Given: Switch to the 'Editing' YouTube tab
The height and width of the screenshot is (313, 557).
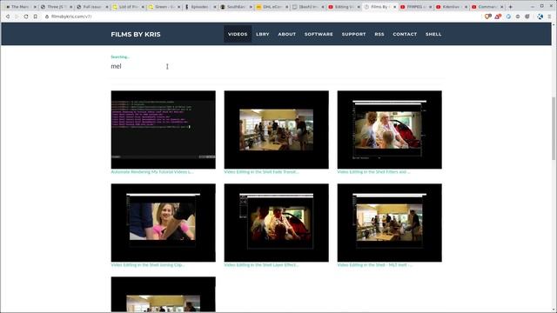Looking at the screenshot, I should tap(344, 7).
